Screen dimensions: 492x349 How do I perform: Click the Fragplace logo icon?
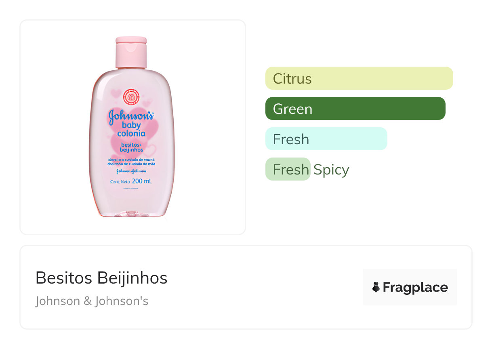(x=376, y=287)
